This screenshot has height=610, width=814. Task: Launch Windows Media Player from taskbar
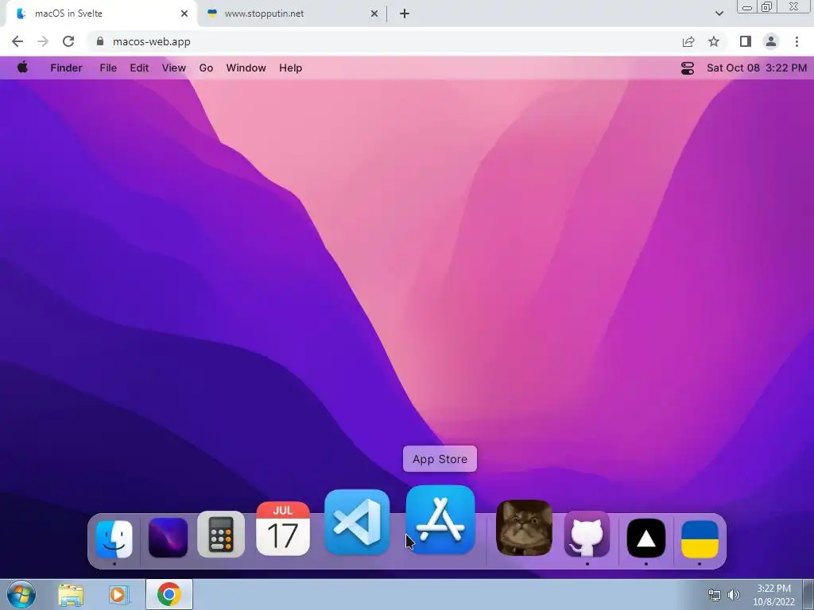pyautogui.click(x=118, y=595)
